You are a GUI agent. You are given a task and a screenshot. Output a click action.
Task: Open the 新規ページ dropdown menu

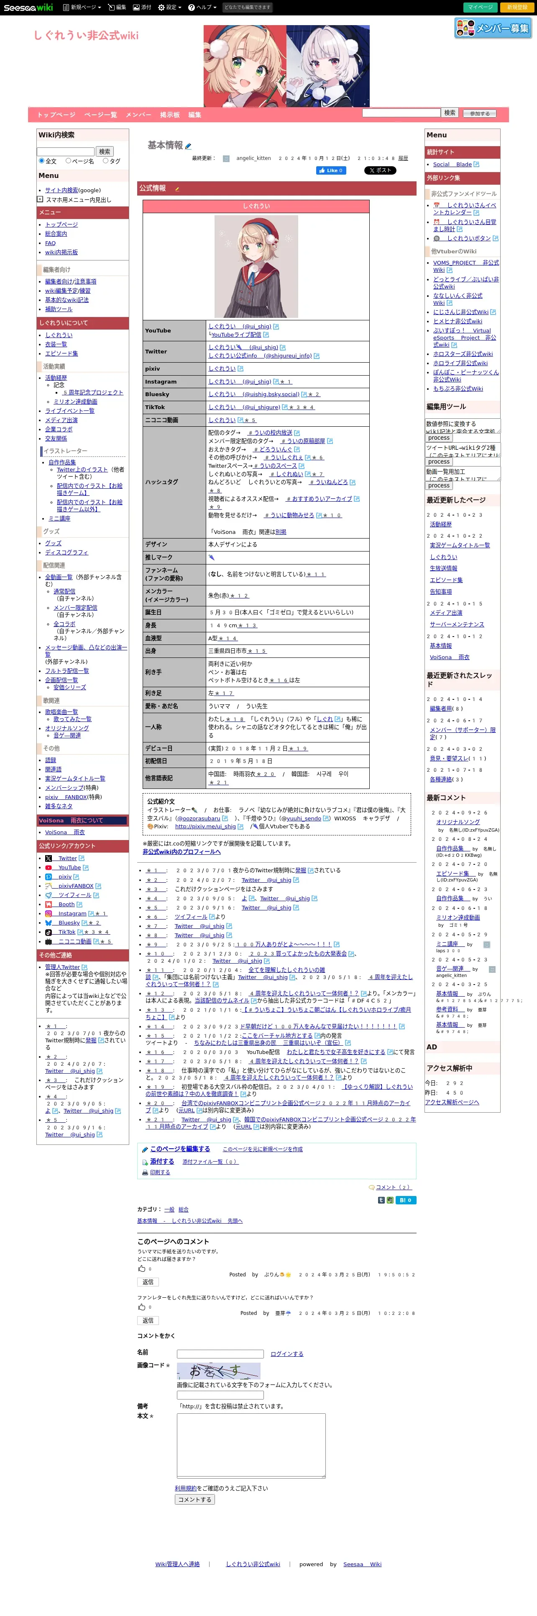coord(82,8)
